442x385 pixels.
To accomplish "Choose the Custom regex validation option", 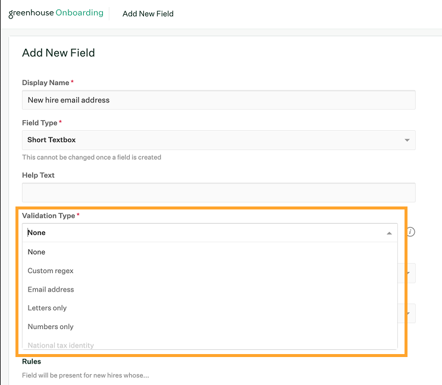I will [x=51, y=271].
